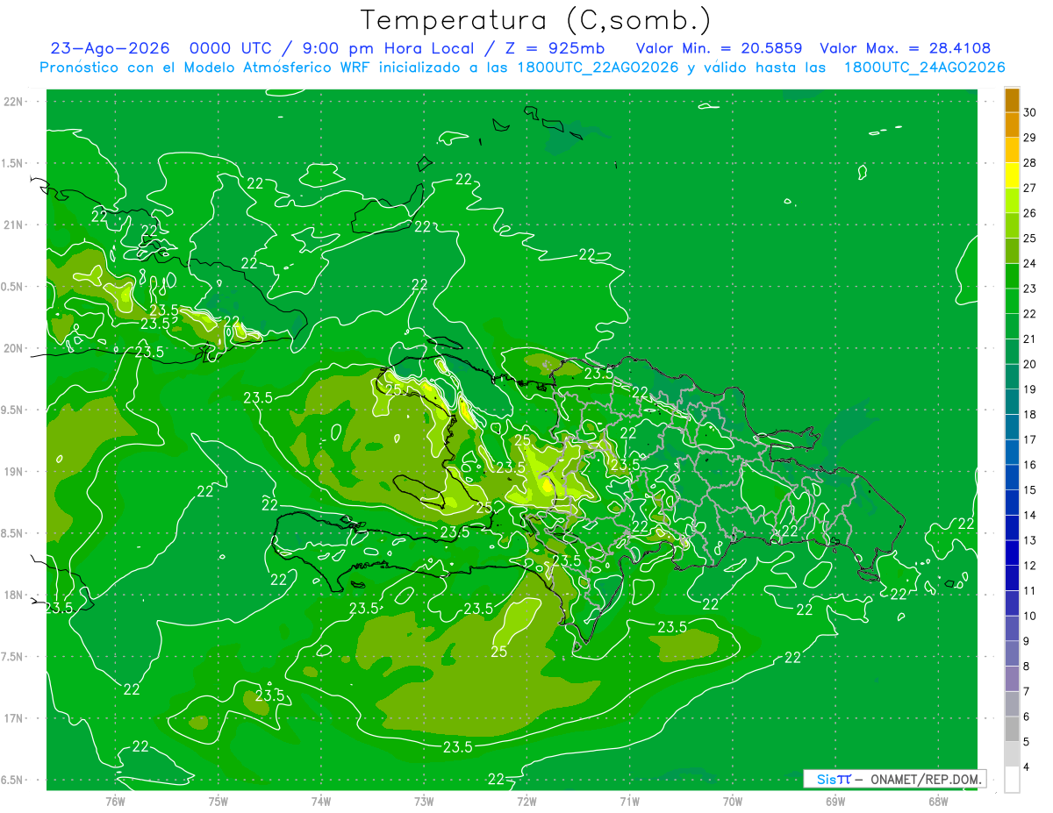Click the "68W" longitude axis label

tap(937, 801)
